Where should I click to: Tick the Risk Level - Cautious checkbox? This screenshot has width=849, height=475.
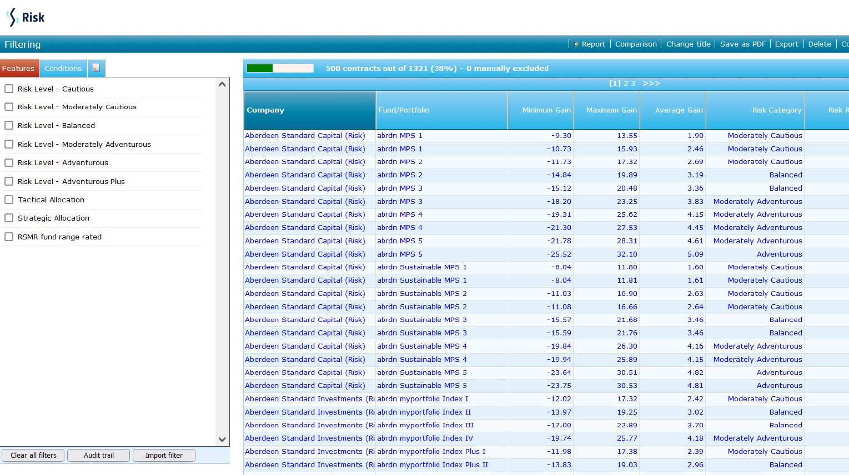pos(9,89)
